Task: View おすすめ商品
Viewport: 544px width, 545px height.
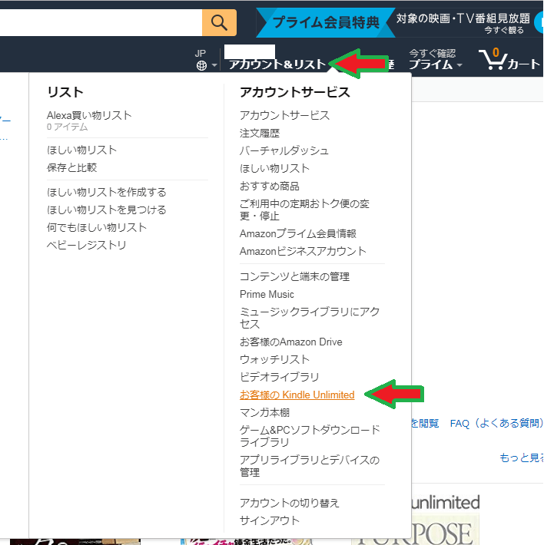Action: (x=269, y=186)
